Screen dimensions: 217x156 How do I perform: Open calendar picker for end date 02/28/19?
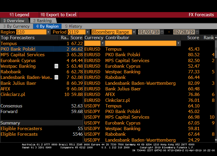pyautogui.click(x=197, y=32)
